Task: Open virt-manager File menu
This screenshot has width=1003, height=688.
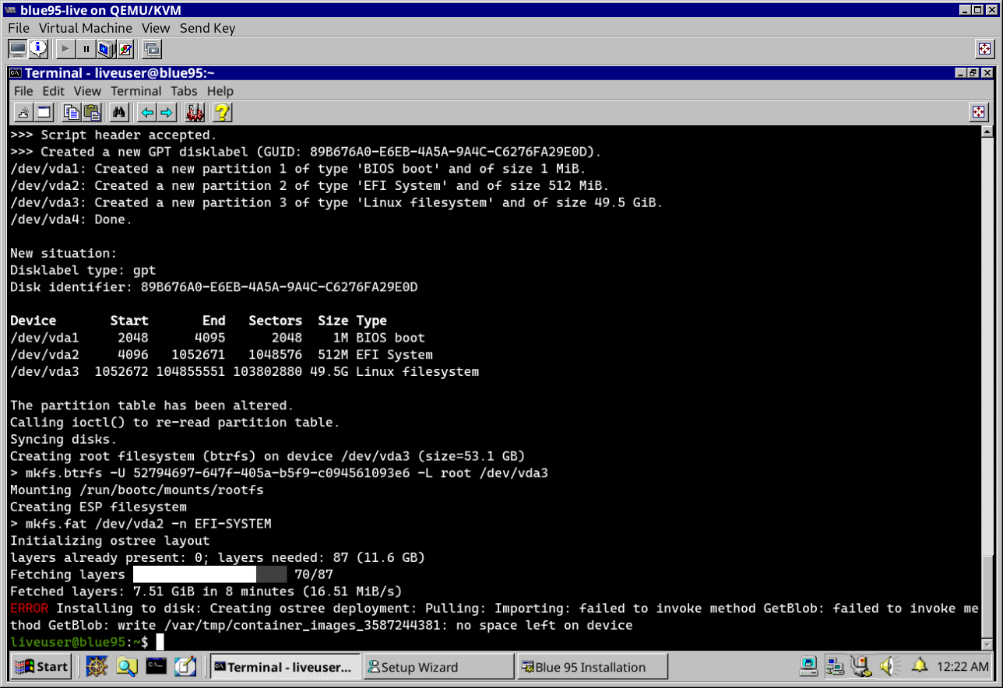Action: point(19,28)
